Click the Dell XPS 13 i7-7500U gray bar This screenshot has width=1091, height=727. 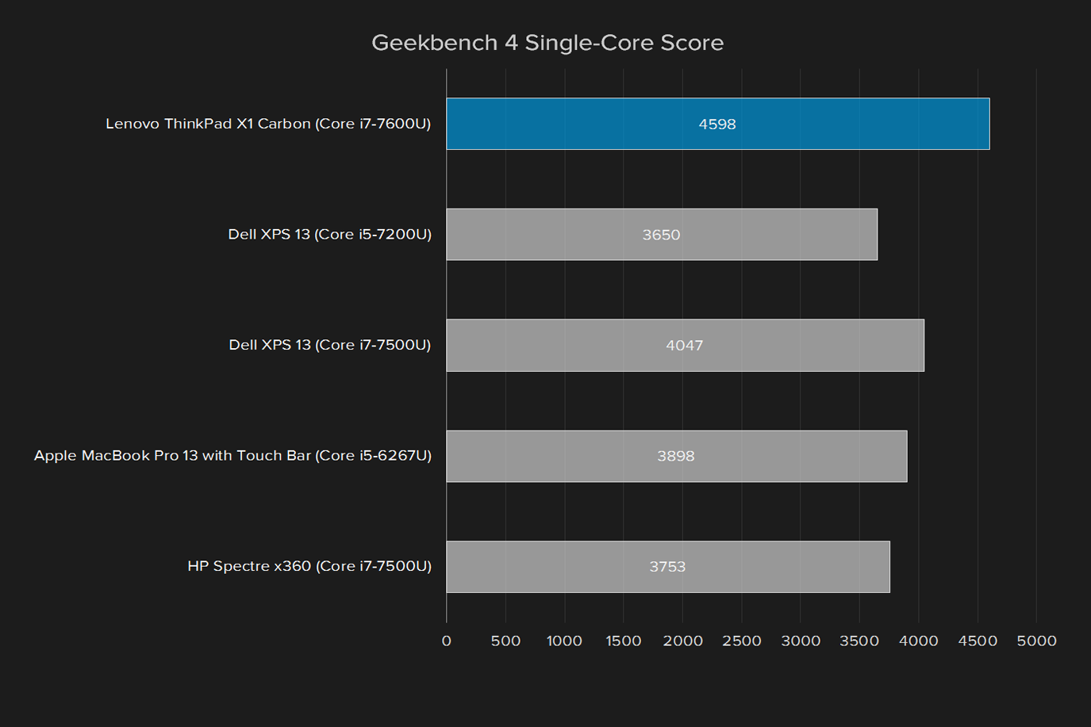tap(686, 345)
